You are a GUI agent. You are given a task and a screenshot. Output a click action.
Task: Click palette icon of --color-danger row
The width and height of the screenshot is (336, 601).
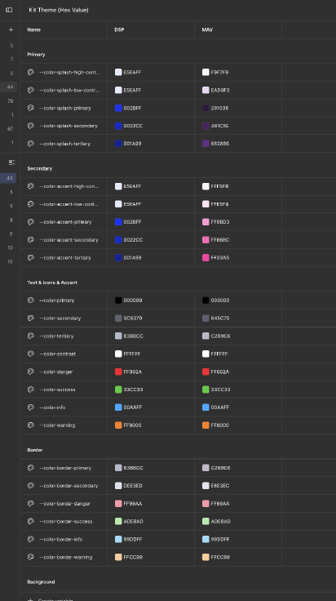(x=31, y=372)
